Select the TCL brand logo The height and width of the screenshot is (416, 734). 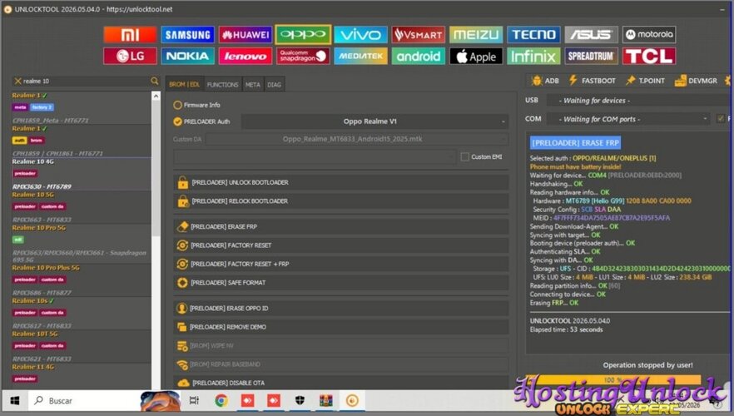click(x=649, y=56)
